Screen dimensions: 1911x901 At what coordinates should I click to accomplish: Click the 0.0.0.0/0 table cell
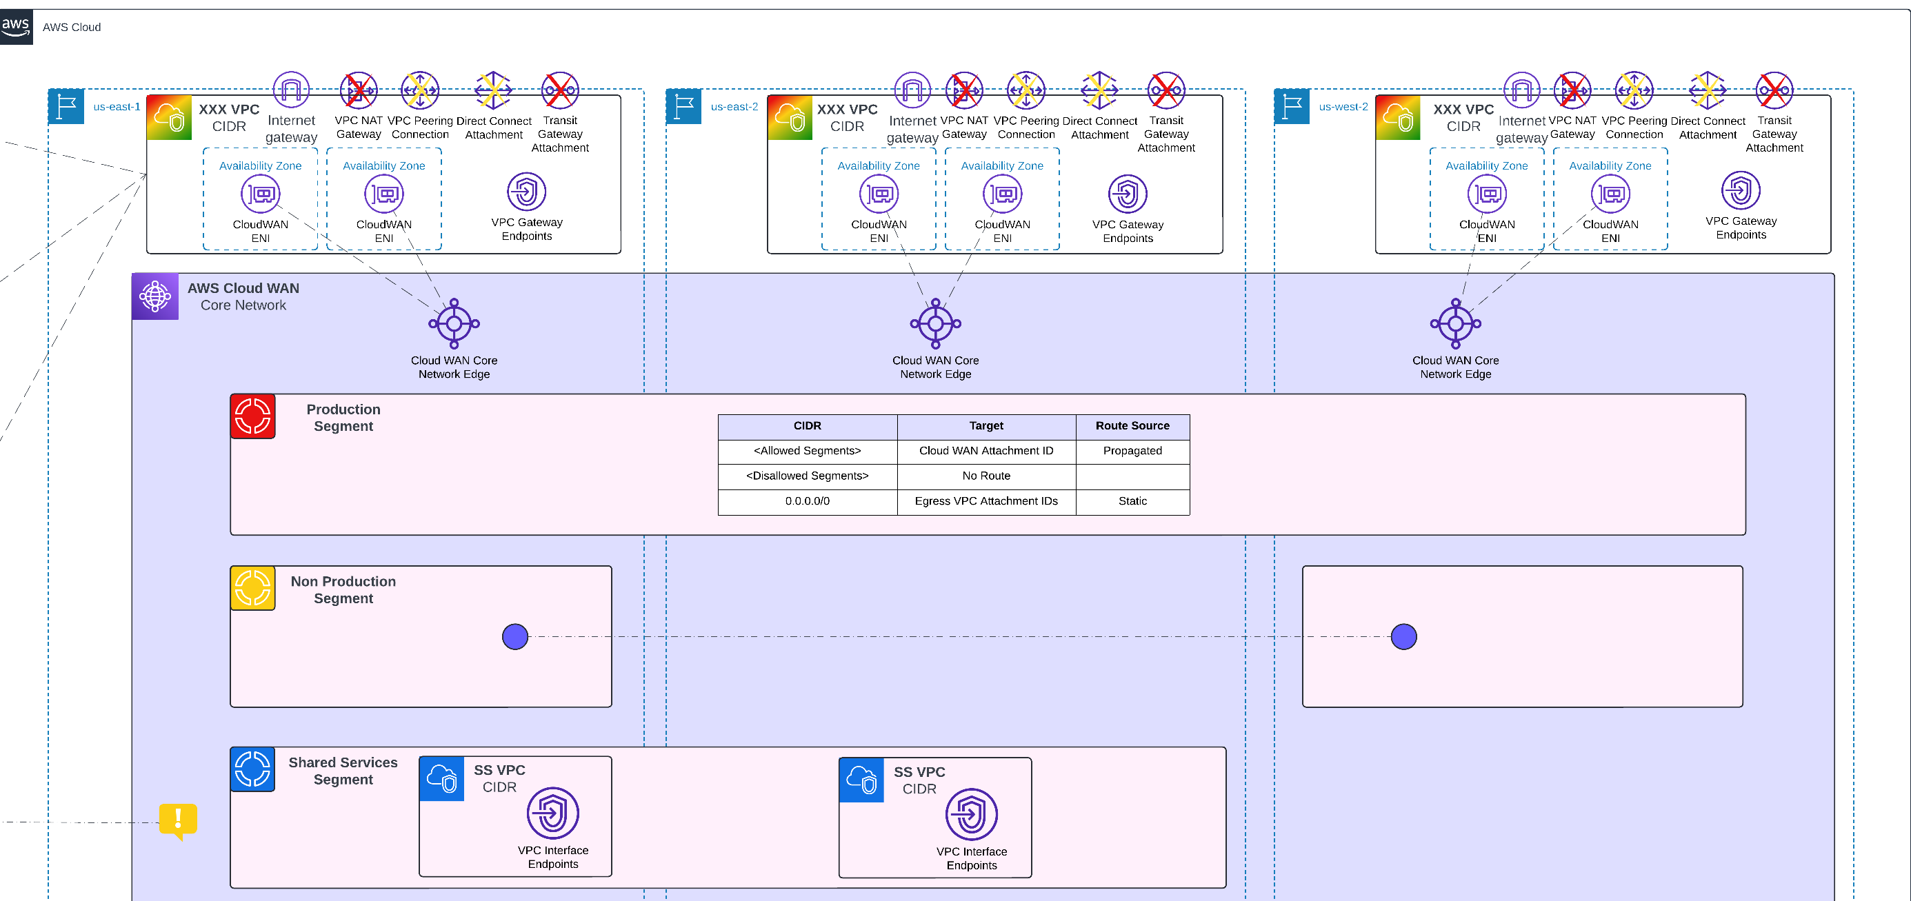[x=807, y=501]
